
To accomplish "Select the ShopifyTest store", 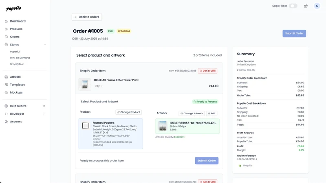I will 17,64.
